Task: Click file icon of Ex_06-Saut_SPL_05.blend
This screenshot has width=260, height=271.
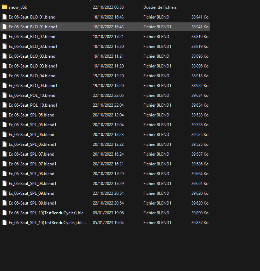Action: 5,115
